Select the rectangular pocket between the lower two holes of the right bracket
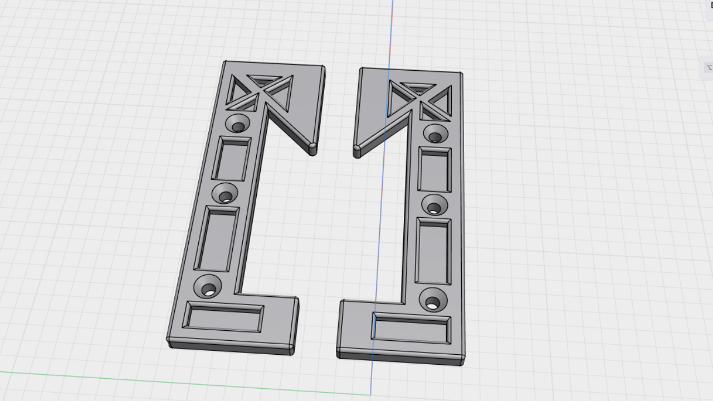The image size is (713, 401). 434,251
